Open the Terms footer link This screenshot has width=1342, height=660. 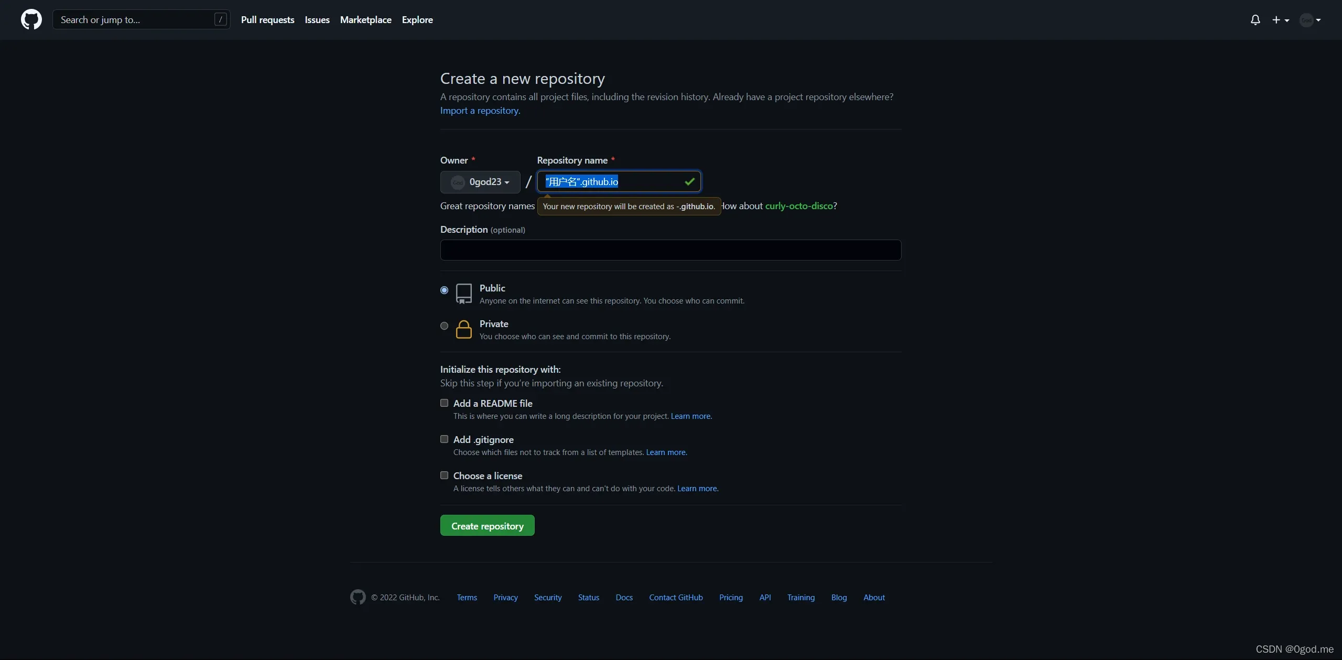467,598
